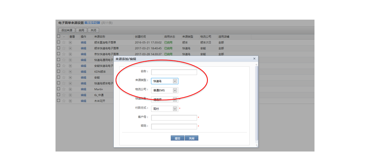
Task: Close the 来源添加/编辑 dialog with X
Action: pos(255,58)
